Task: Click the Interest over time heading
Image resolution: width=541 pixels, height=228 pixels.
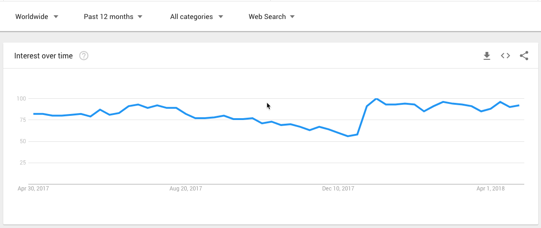Action: 44,56
